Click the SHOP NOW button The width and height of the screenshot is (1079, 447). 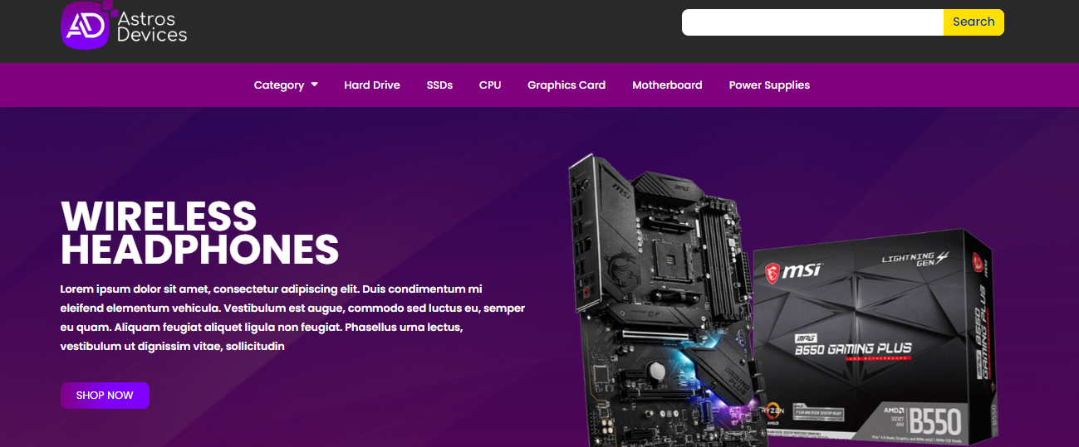click(105, 396)
